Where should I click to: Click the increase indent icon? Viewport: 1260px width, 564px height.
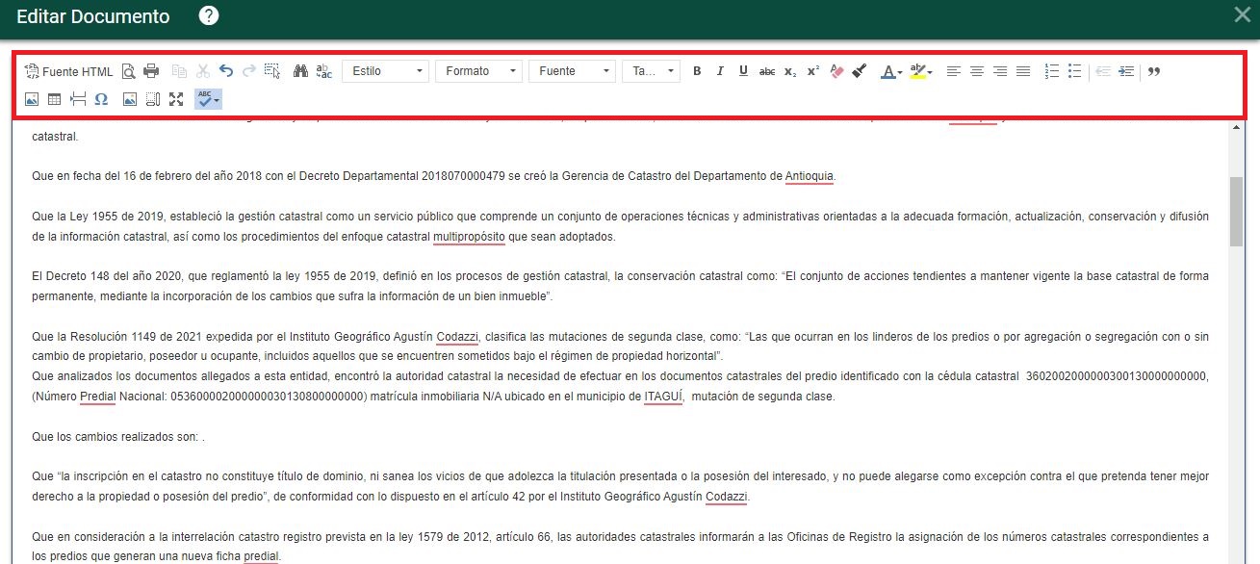click(1126, 71)
